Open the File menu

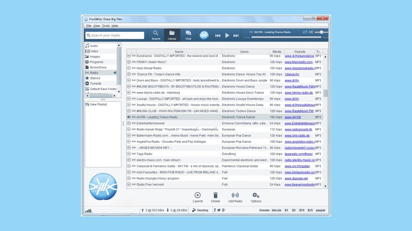89,26
